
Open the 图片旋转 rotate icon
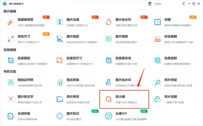tap(109, 39)
